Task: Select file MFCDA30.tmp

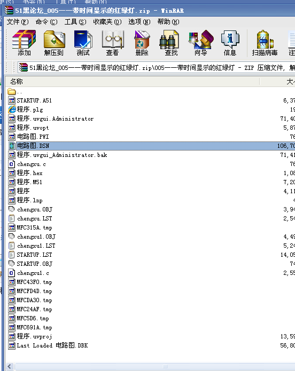Action: tap(34, 300)
